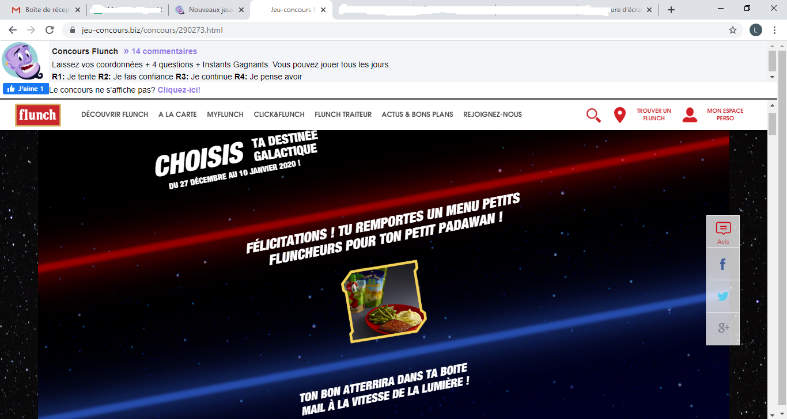The width and height of the screenshot is (787, 419).
Task: Share via Google Plus side icon
Action: [723, 329]
